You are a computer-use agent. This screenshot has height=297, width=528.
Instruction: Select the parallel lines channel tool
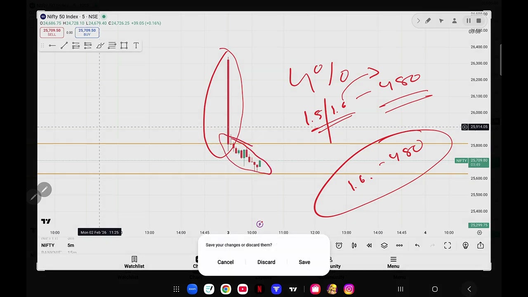click(112, 45)
